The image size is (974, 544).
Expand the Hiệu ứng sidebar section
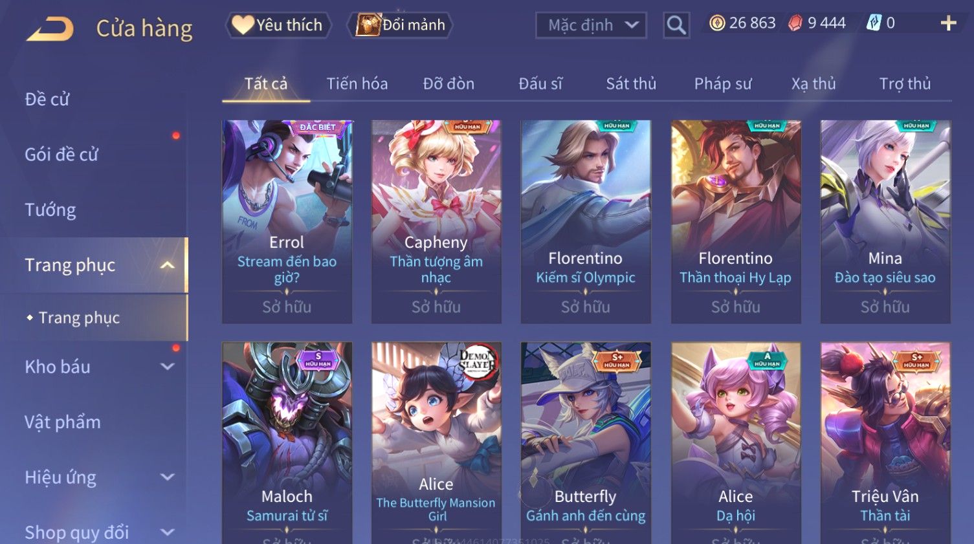(x=167, y=477)
